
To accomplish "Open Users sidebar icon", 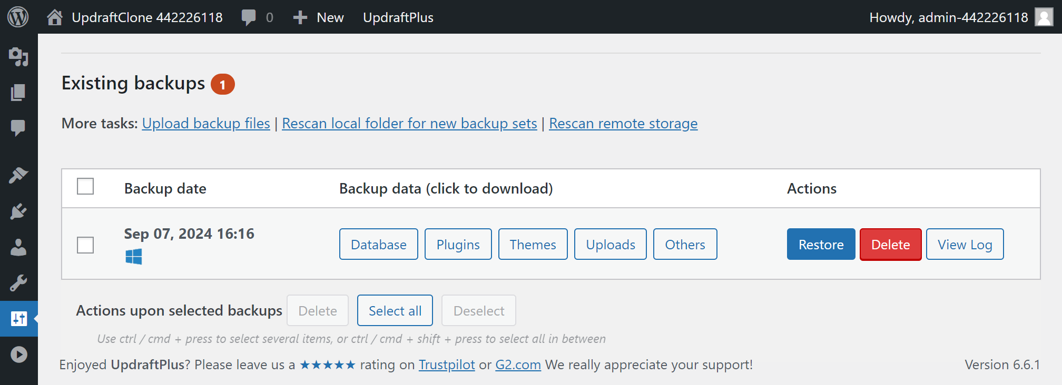I will click(x=18, y=247).
